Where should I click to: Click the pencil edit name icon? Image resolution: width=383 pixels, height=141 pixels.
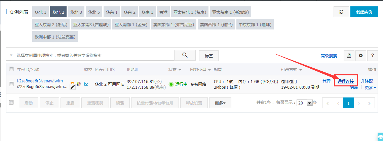pyautogui.click(x=73, y=87)
